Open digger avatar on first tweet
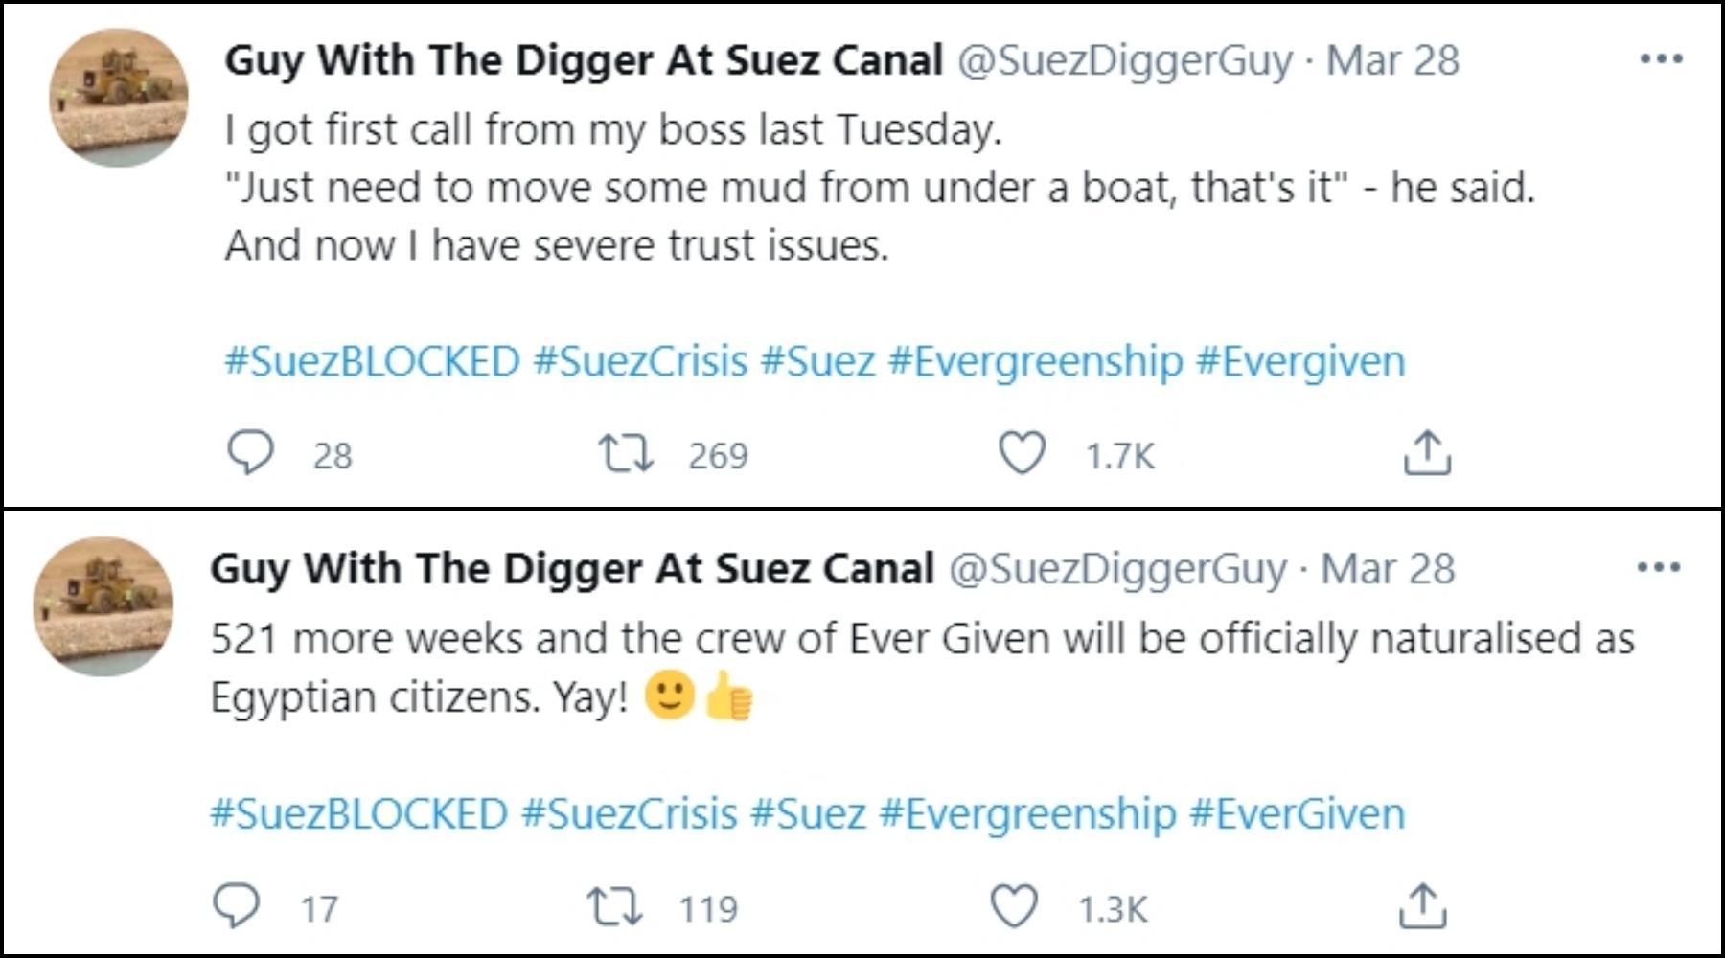Viewport: 1725px width, 958px height. 119,98
